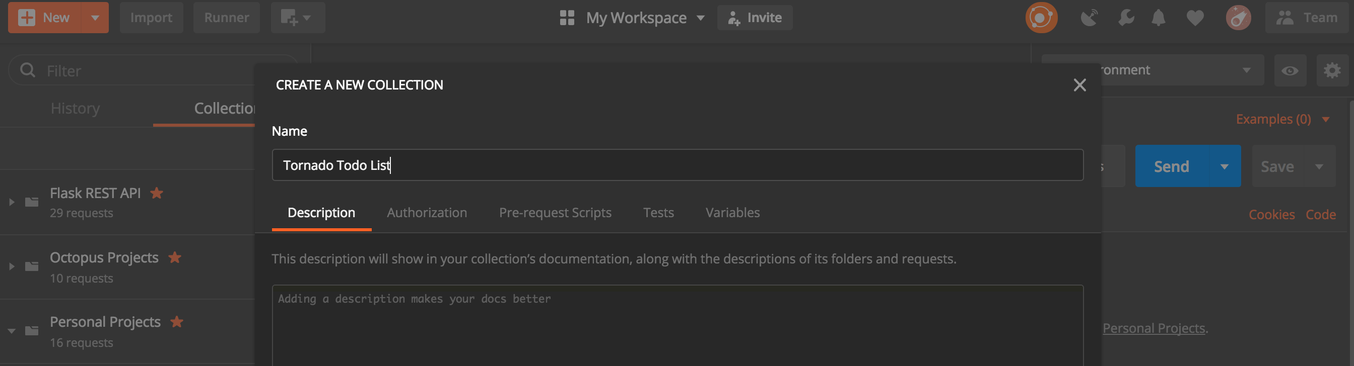Click the New button
The image size is (1354, 366).
pos(45,17)
